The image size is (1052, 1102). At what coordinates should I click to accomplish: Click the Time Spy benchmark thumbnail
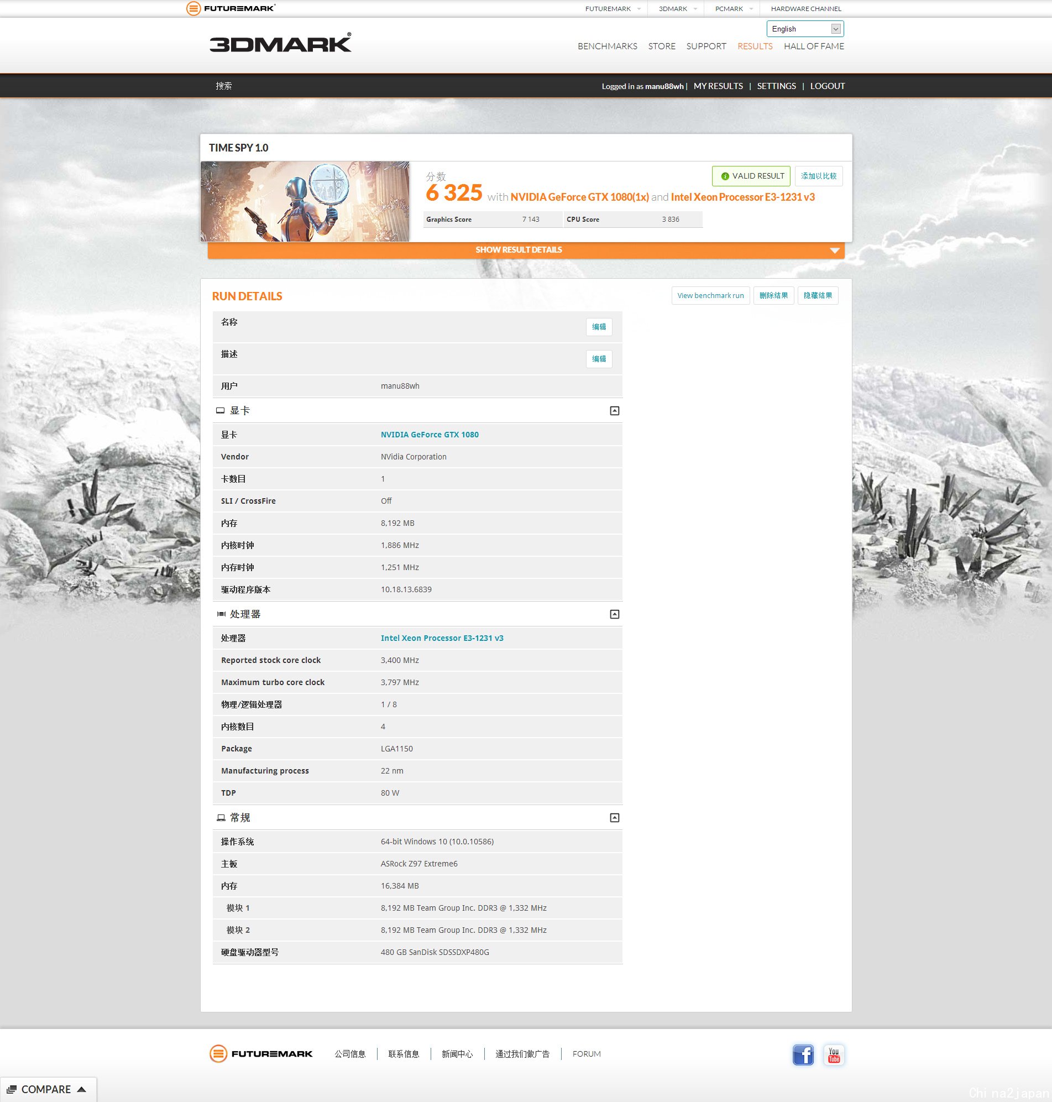coord(305,201)
